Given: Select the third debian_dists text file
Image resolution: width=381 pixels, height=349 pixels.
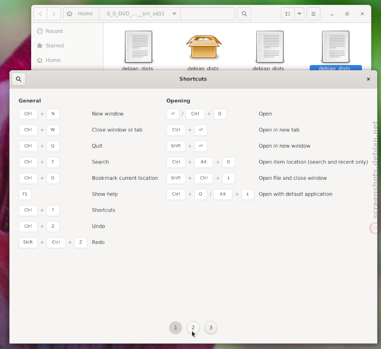Looking at the screenshot, I should coord(270,47).
